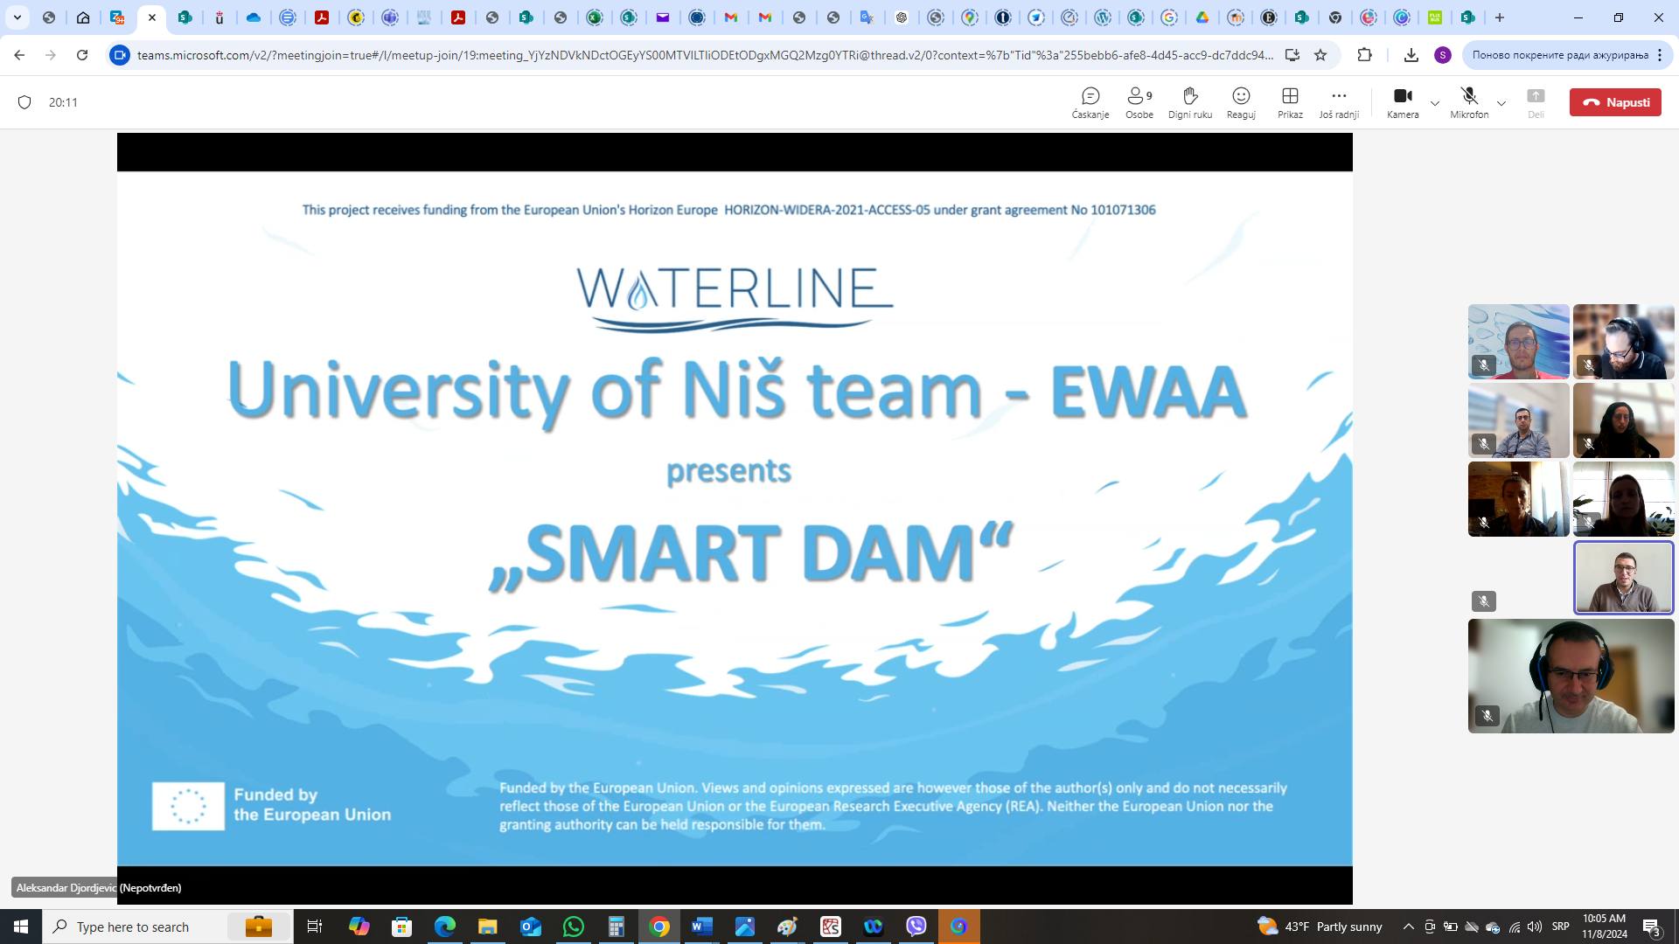Screen dimensions: 1679x944
Task: Select tile of bearded man wearing headset
Action: 1624,342
